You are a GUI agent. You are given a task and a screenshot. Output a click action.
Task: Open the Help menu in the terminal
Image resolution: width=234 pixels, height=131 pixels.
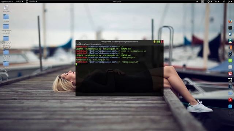click(x=99, y=44)
